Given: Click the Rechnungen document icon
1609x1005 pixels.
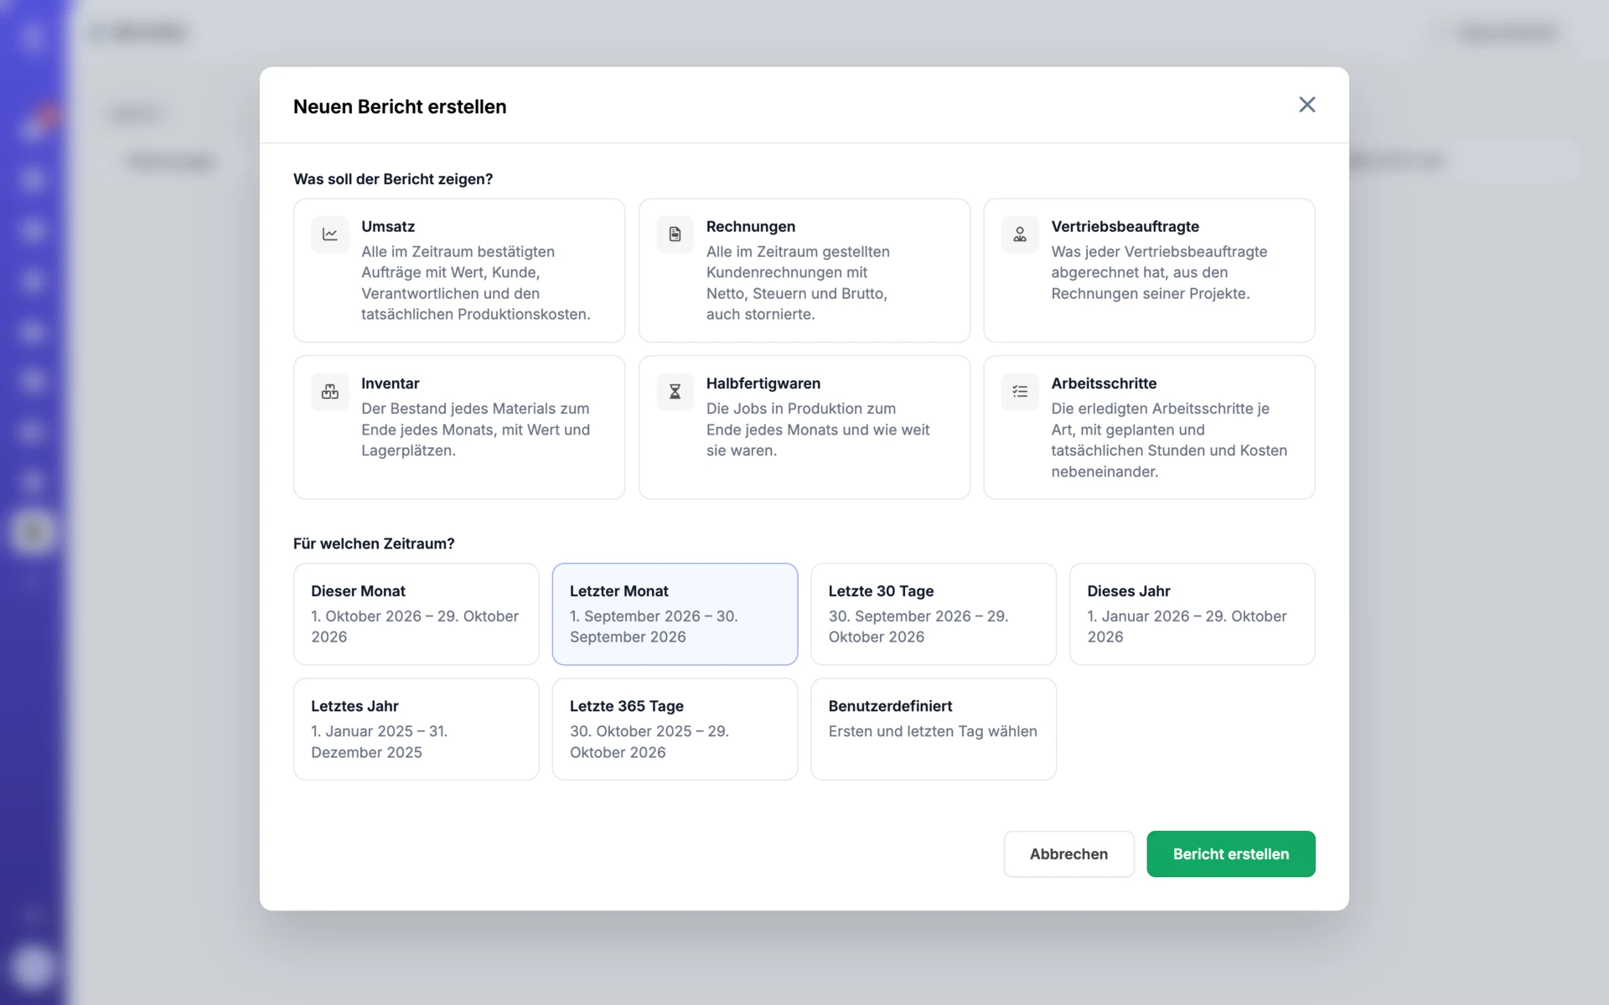Looking at the screenshot, I should [x=675, y=234].
